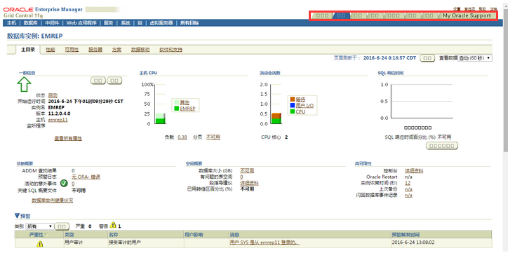This screenshot has height=260, width=508.
Task: Open the 系统 menu item
Action: (126, 23)
